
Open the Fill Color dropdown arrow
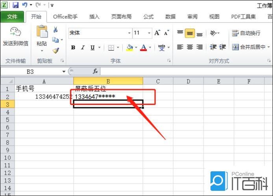[x=136, y=48]
